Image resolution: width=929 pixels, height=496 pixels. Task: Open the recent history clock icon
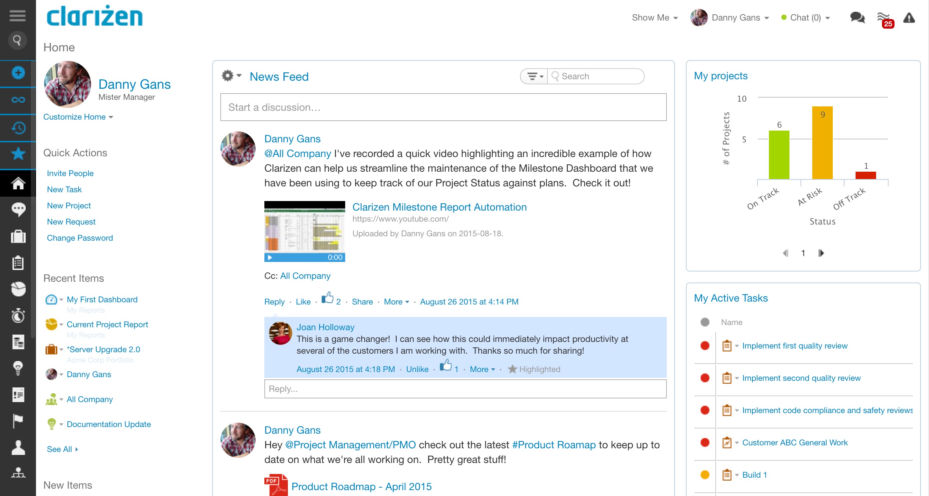point(18,128)
